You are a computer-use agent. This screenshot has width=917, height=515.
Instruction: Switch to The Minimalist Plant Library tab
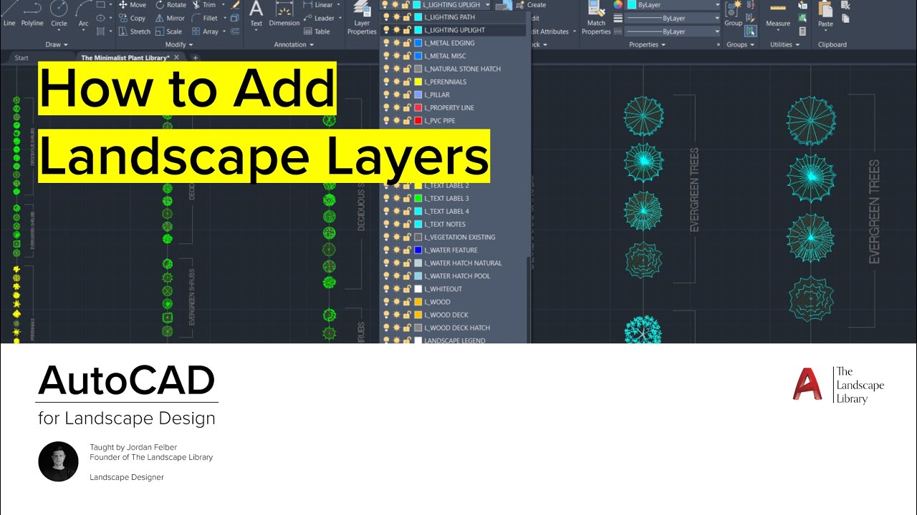130,58
